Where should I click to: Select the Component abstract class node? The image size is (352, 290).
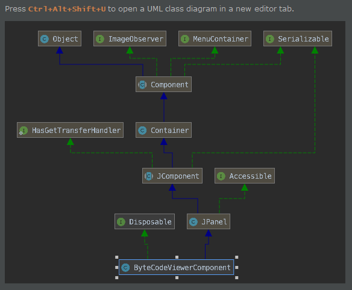tap(164, 84)
